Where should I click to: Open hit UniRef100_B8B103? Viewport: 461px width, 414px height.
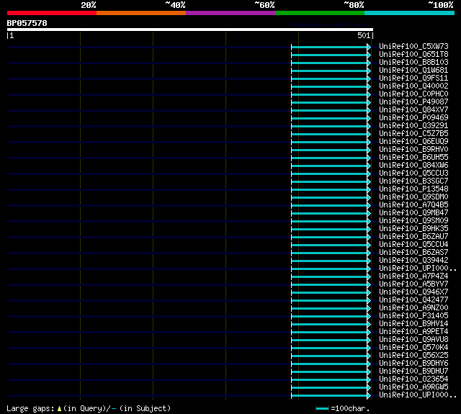tap(413, 63)
